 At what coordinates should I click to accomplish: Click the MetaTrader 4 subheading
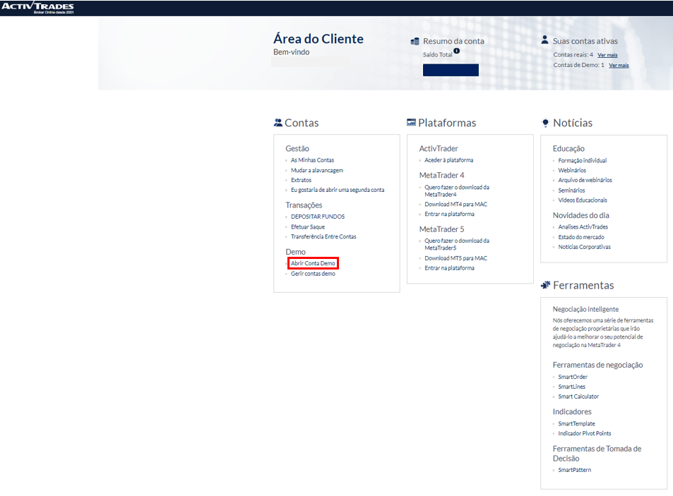441,176
